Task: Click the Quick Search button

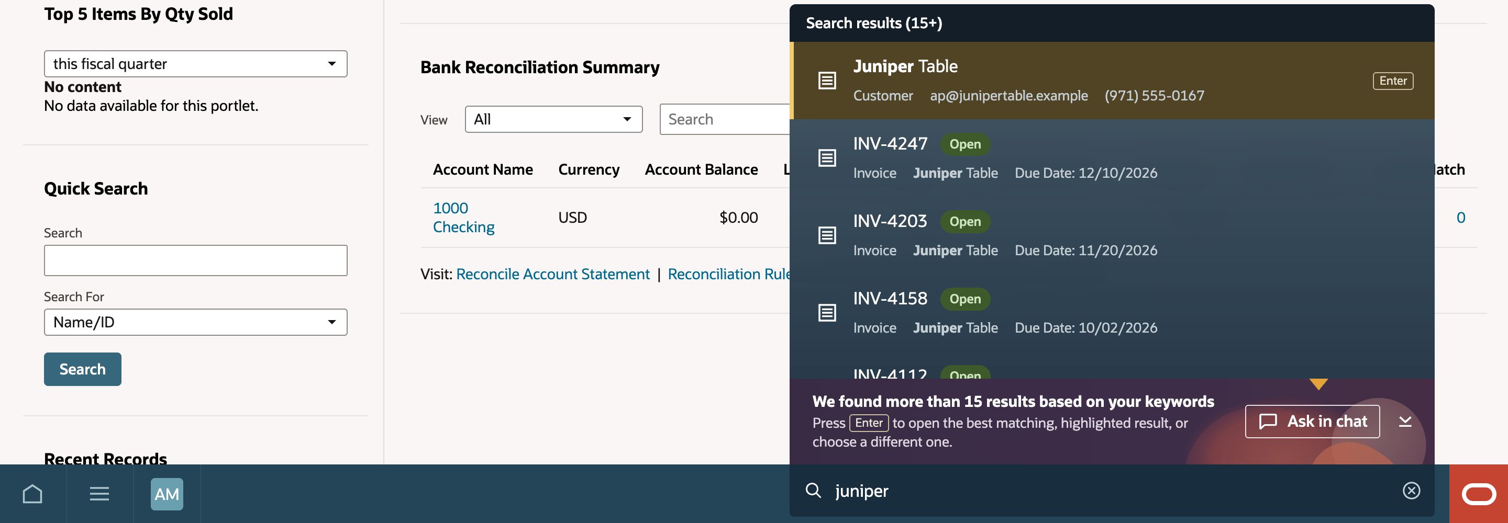Action: click(x=83, y=369)
